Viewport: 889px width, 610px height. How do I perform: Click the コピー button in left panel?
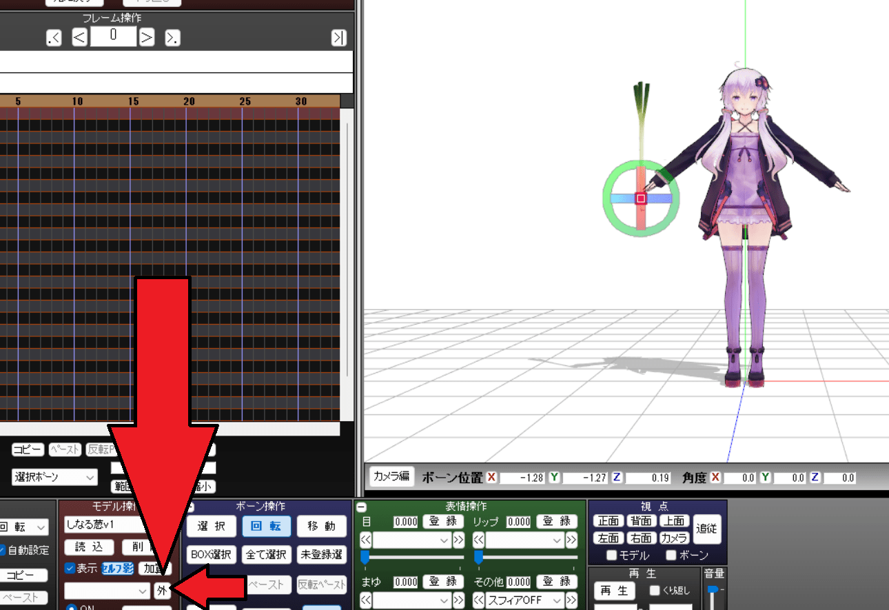tap(23, 576)
